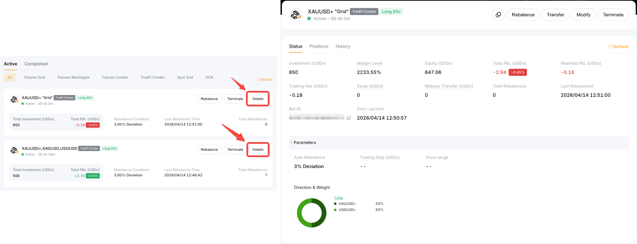Filter bots by Futures Grid
This screenshot has height=244, width=637.
[x=35, y=77]
